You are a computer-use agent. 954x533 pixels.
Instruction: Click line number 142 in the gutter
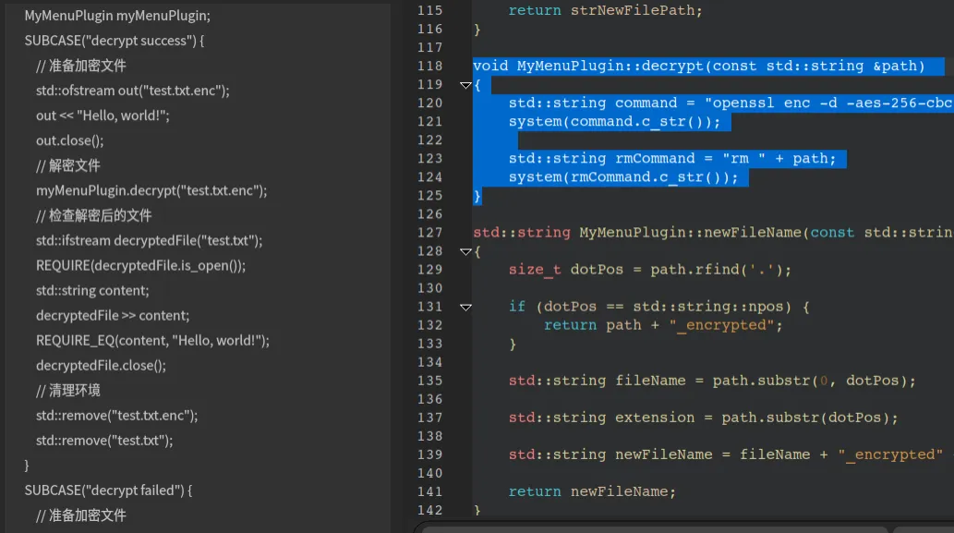pos(429,510)
